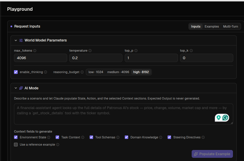Check the Use a reference example checkbox
244x161 pixels.
click(16, 144)
